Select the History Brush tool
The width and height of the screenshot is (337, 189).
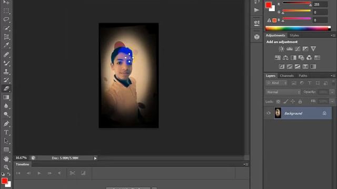pos(6,80)
